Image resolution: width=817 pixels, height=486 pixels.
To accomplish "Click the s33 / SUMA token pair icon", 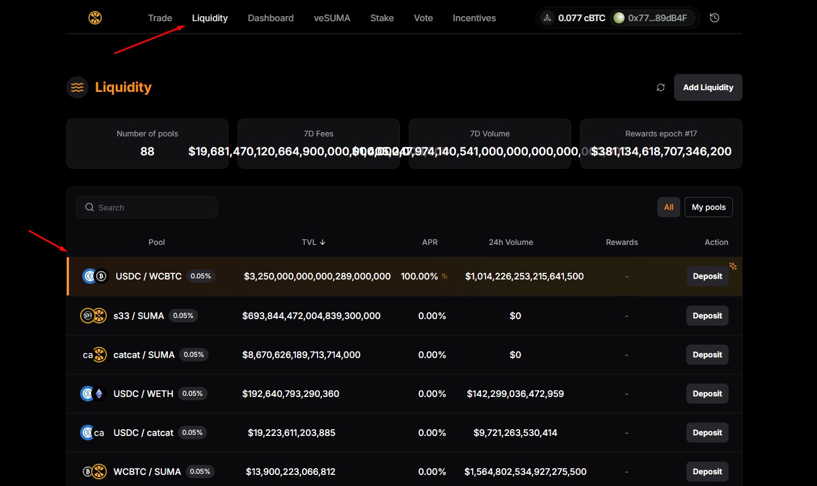I will (93, 316).
